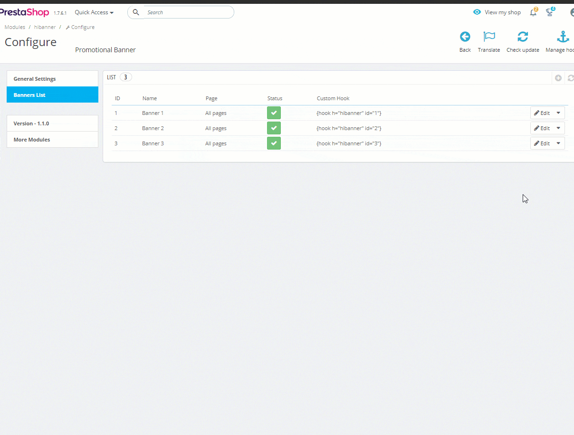Disable the Banner 2 status
574x435 pixels.
pos(274,128)
